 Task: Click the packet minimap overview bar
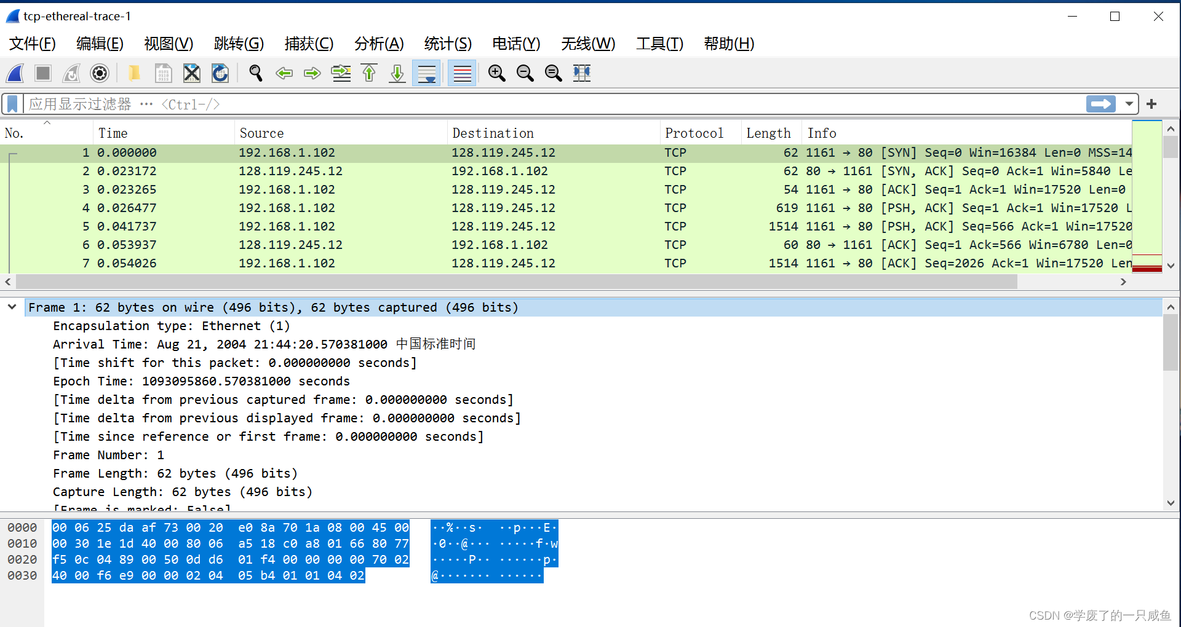coord(1147,197)
